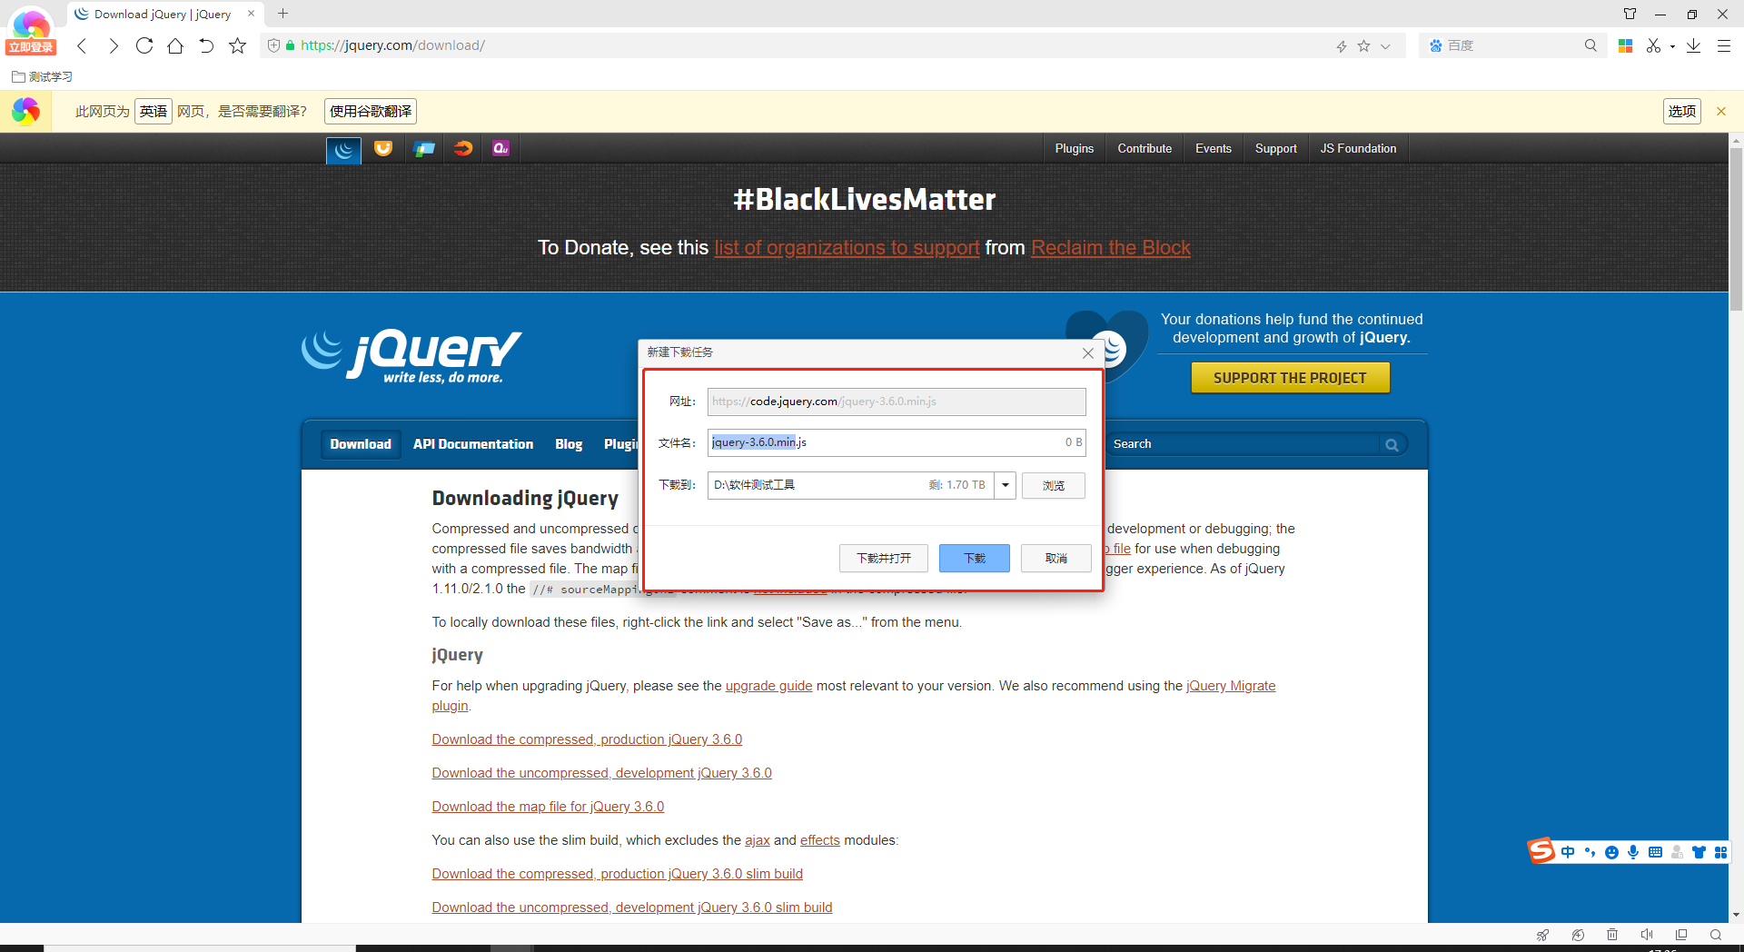The height and width of the screenshot is (952, 1744).
Task: Open the browser home page
Action: [175, 45]
